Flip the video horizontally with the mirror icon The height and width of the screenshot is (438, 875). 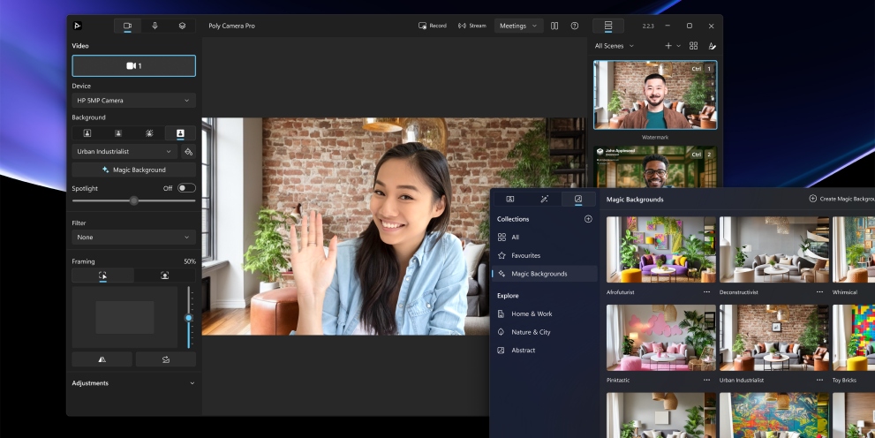click(102, 359)
